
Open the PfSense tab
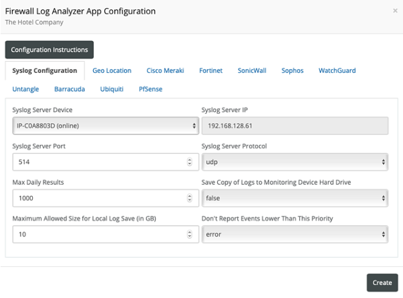pyautogui.click(x=151, y=89)
